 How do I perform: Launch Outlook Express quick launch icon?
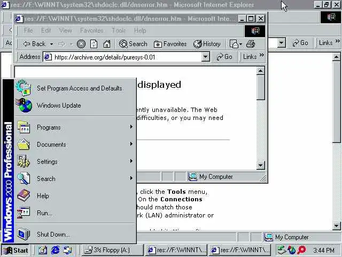pos(67,250)
